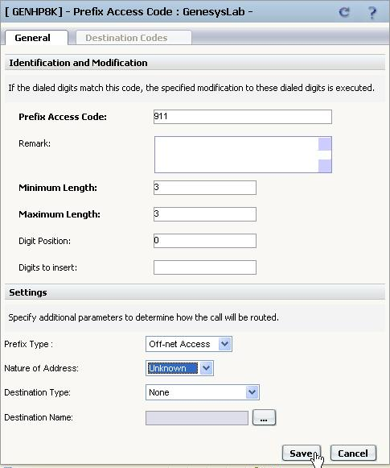This screenshot has width=390, height=468.
Task: Click the Destination Name browse button
Action: tap(264, 417)
